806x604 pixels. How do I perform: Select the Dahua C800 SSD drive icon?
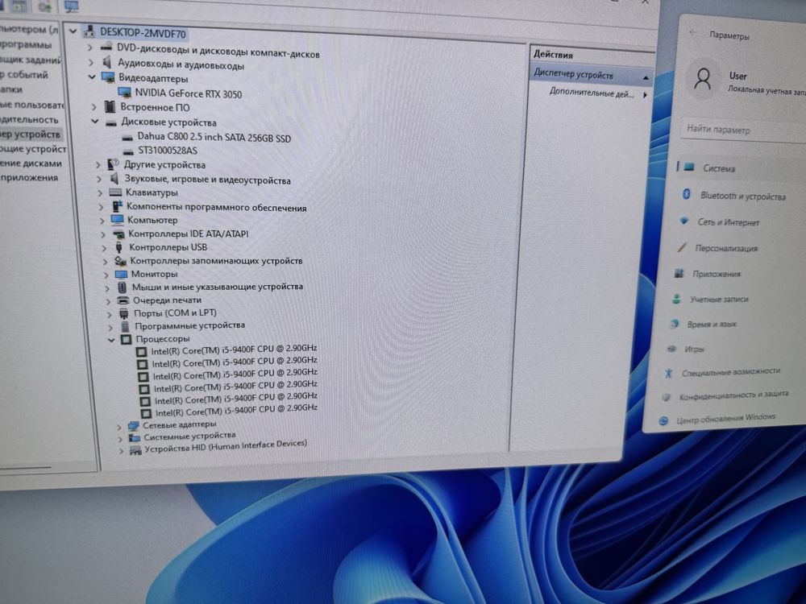tap(128, 138)
